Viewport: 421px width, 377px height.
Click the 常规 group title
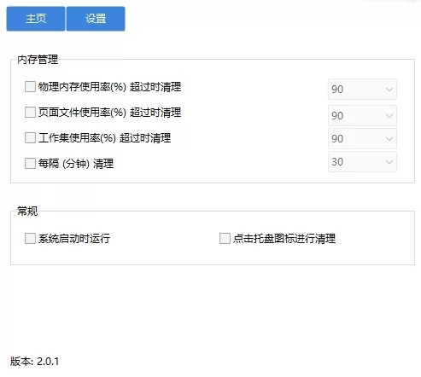27,211
